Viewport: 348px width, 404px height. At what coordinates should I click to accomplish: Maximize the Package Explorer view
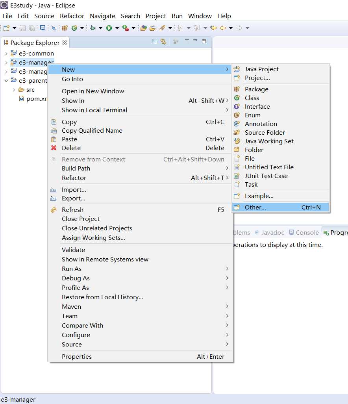click(x=204, y=41)
